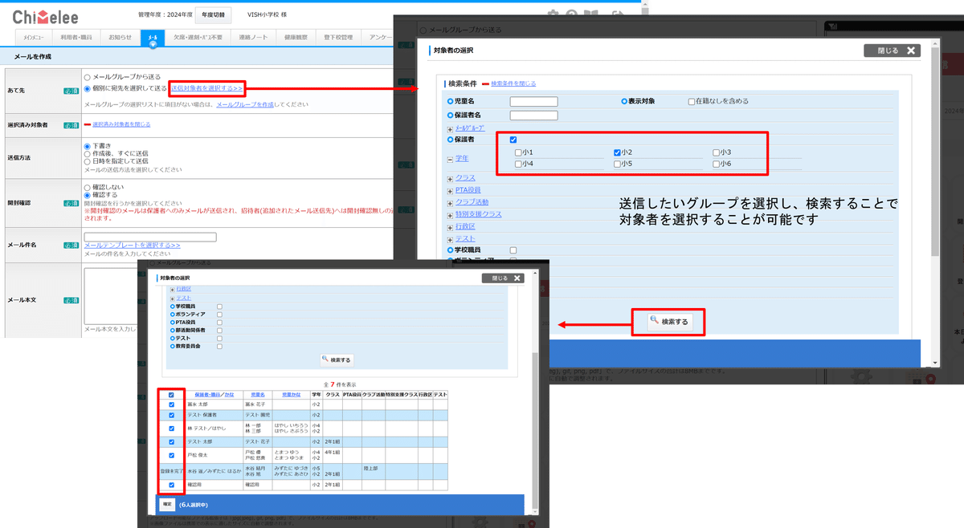
Task: Sort by 児童名 column header
Action: pyautogui.click(x=257, y=395)
